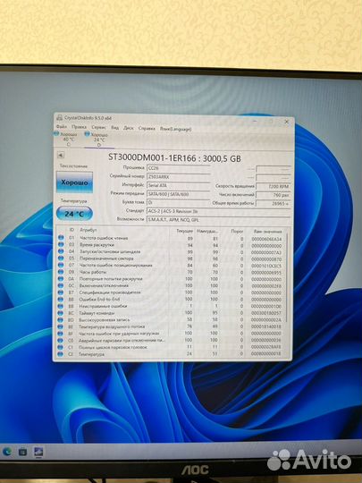Click the status icon for attribute 0C

[61, 285]
